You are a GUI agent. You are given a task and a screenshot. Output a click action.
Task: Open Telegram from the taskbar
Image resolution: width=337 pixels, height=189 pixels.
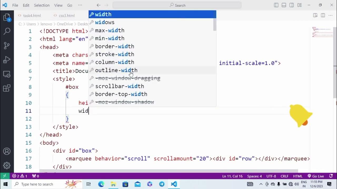click(x=162, y=184)
